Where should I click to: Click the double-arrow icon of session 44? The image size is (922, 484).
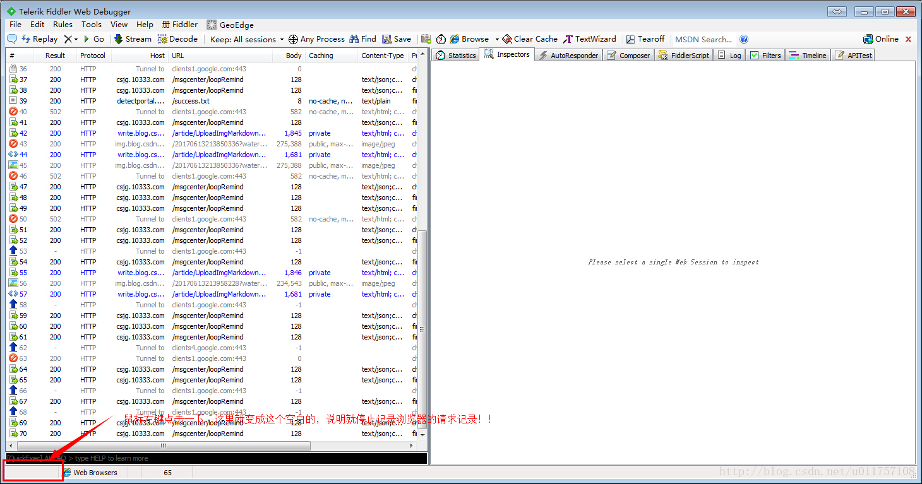[x=13, y=155]
